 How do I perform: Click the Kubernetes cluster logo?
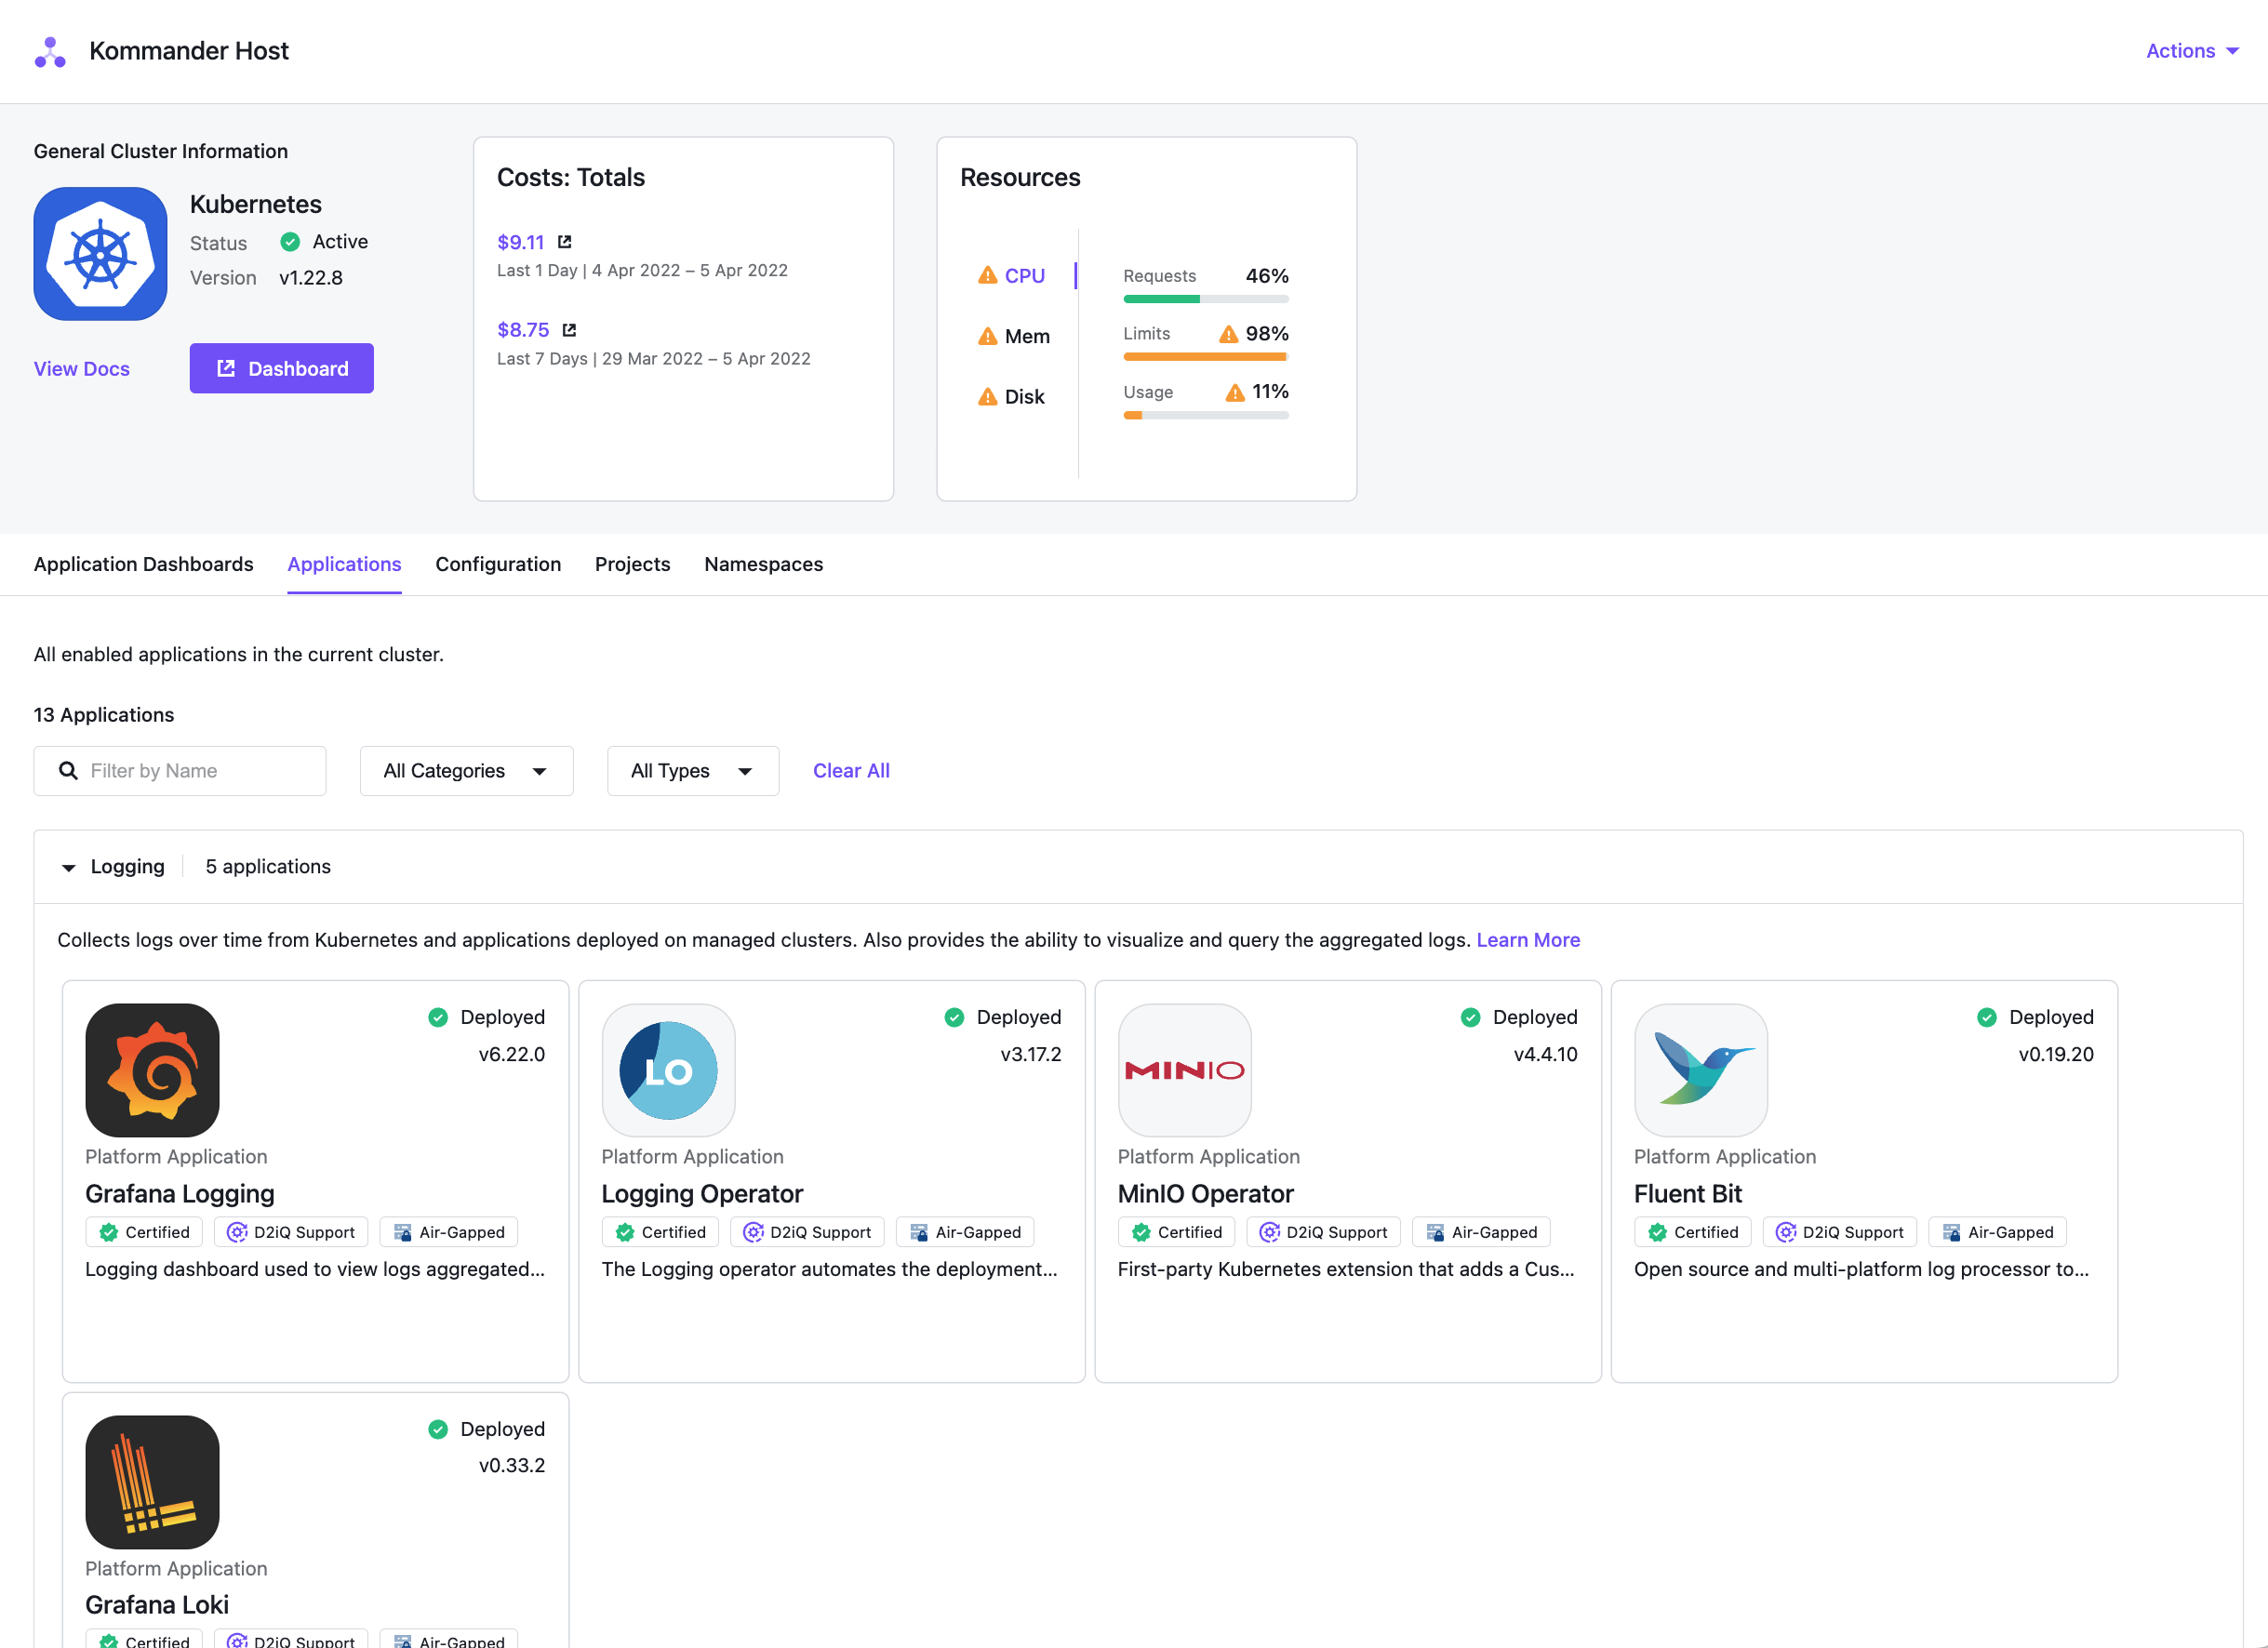point(100,254)
